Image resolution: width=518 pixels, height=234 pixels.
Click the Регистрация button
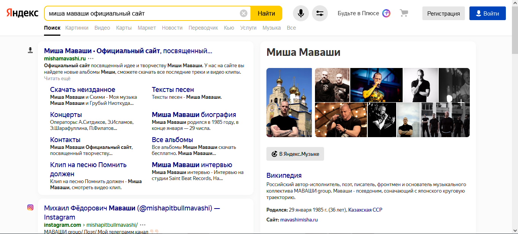[444, 13]
